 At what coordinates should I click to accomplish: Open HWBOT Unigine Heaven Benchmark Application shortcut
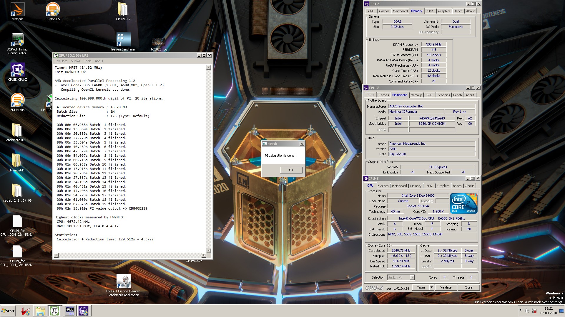123,285
